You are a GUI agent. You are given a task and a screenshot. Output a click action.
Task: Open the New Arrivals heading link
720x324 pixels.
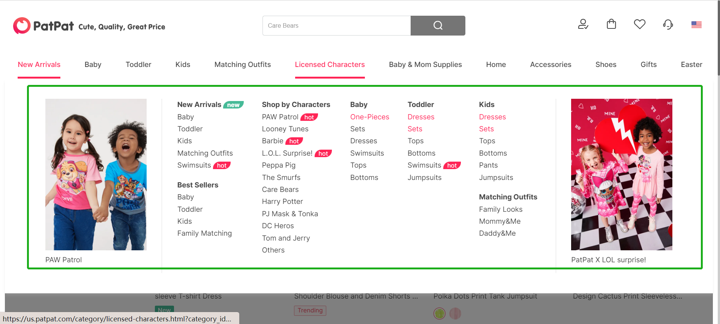(199, 104)
